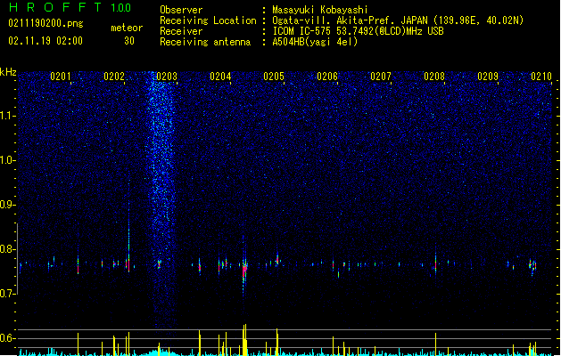Image resolution: width=561 pixels, height=356 pixels.
Task: Click the 0209 time marker
Action: pos(488,77)
